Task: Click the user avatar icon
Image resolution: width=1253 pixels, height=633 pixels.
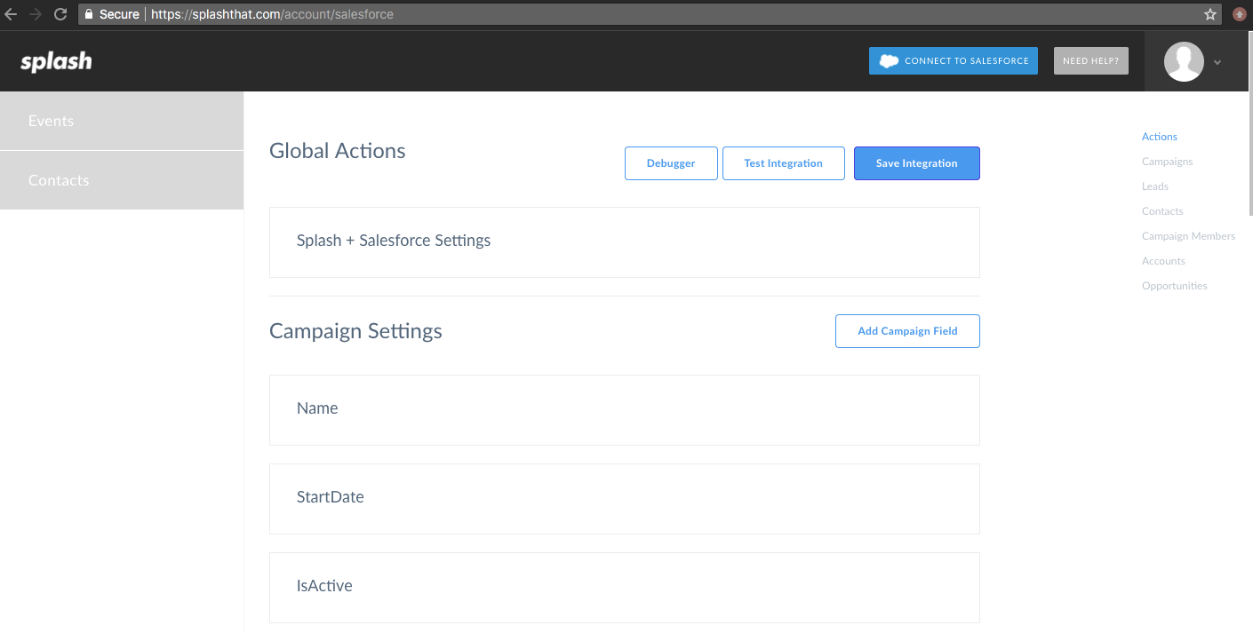Action: point(1184,61)
